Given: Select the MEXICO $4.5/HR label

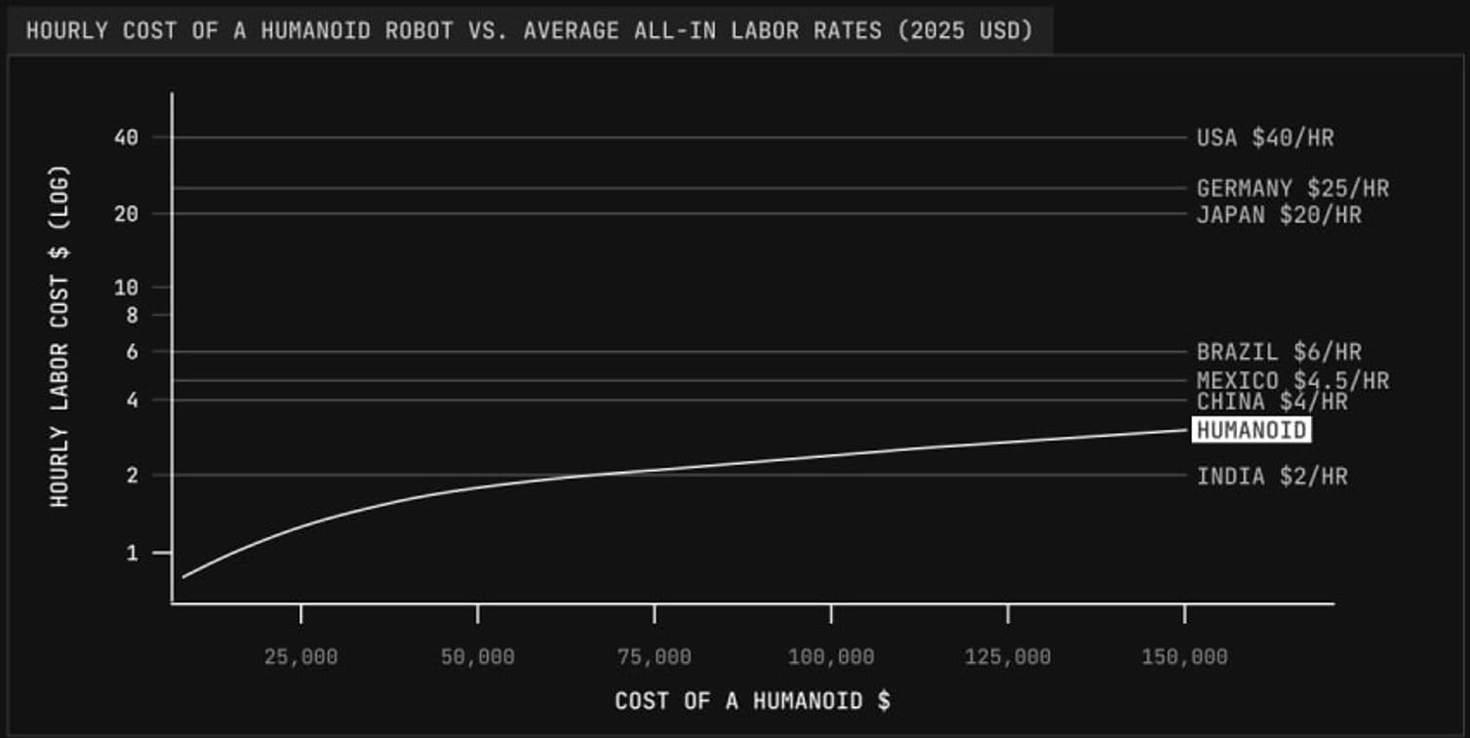Looking at the screenshot, I should 1291,380.
